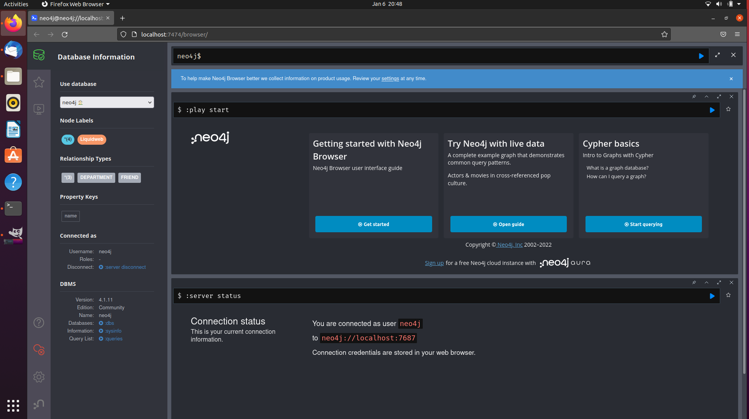This screenshot has height=419, width=749.
Task: Select the *(3) all relationships chip
Action: (68, 177)
